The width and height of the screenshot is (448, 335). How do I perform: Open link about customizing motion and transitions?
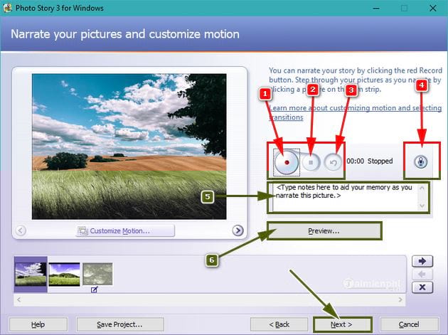click(x=356, y=112)
